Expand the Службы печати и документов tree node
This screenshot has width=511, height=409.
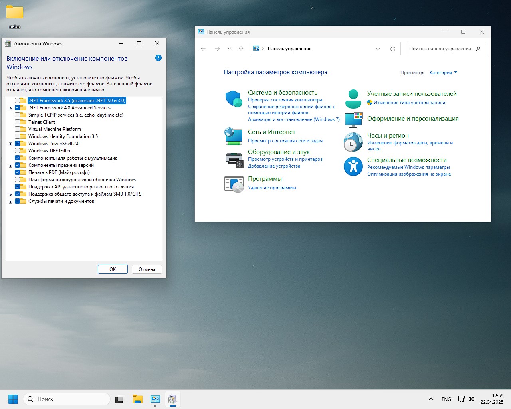tap(11, 202)
